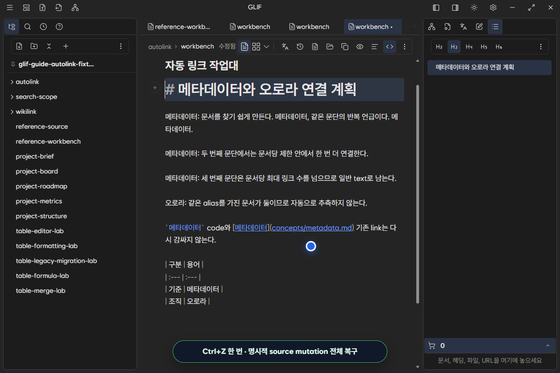Toggle the right sidebar visibility
Viewport: 560px width, 373px height.
[455, 7]
